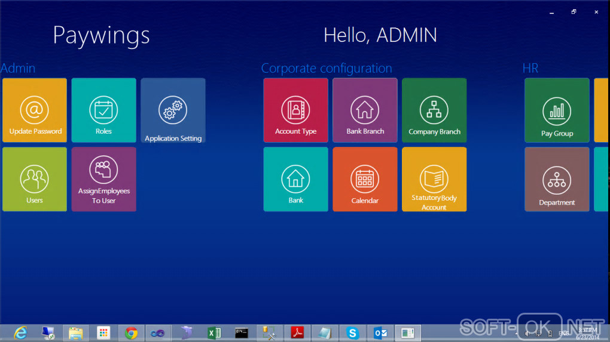Open the Pay Group tile

click(x=557, y=110)
